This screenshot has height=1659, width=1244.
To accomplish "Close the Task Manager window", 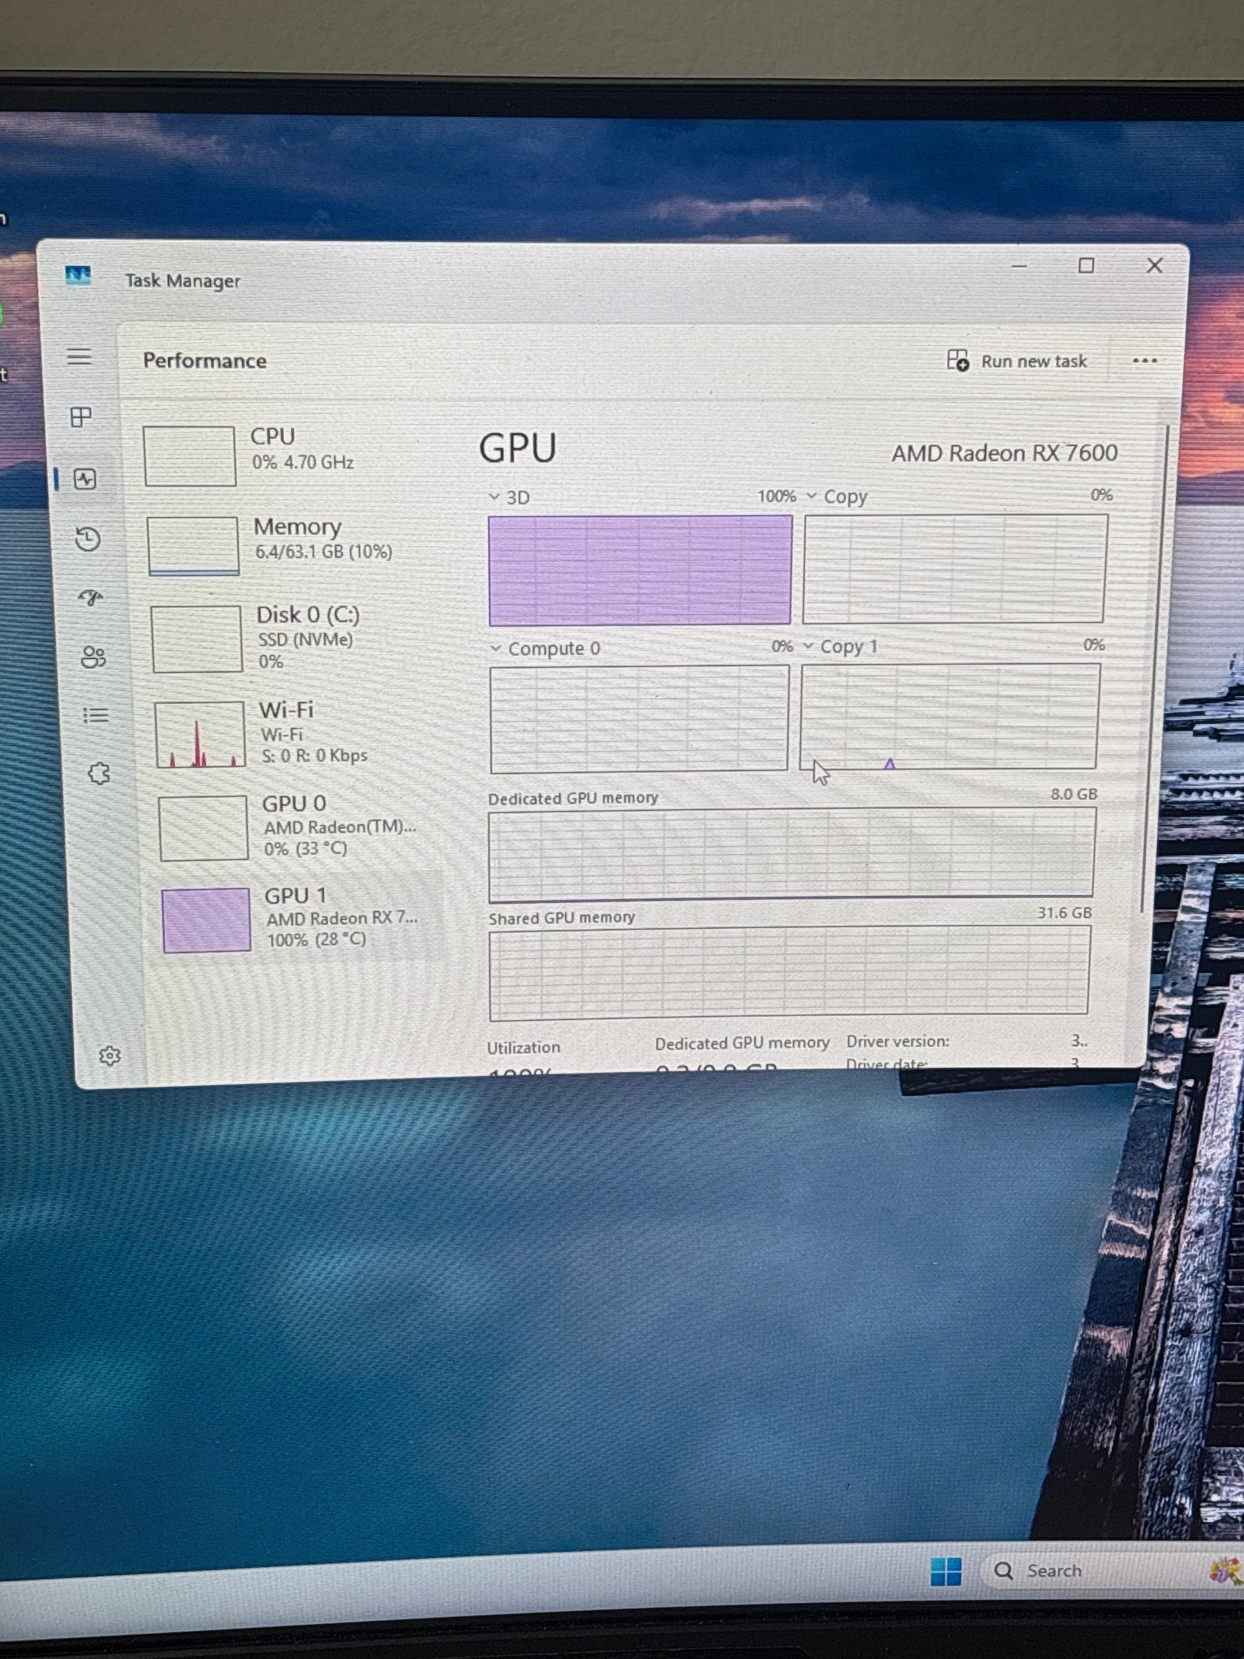I will tap(1155, 265).
